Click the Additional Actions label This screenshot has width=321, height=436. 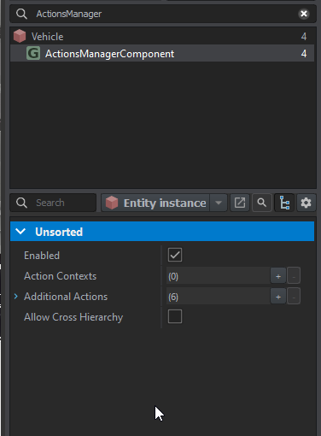tap(66, 297)
